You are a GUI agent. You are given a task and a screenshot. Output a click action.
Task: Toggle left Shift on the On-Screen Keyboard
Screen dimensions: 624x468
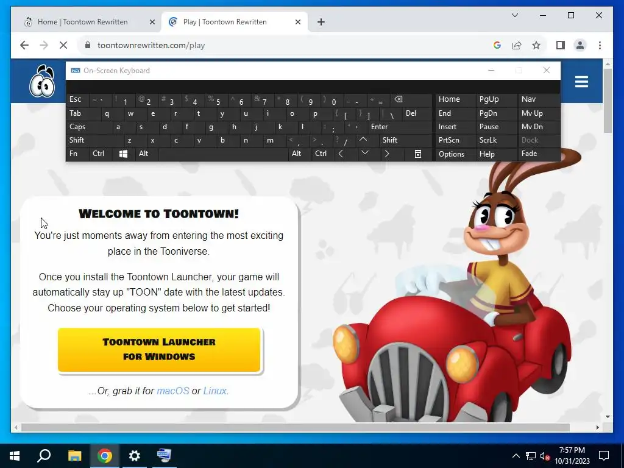(94, 140)
